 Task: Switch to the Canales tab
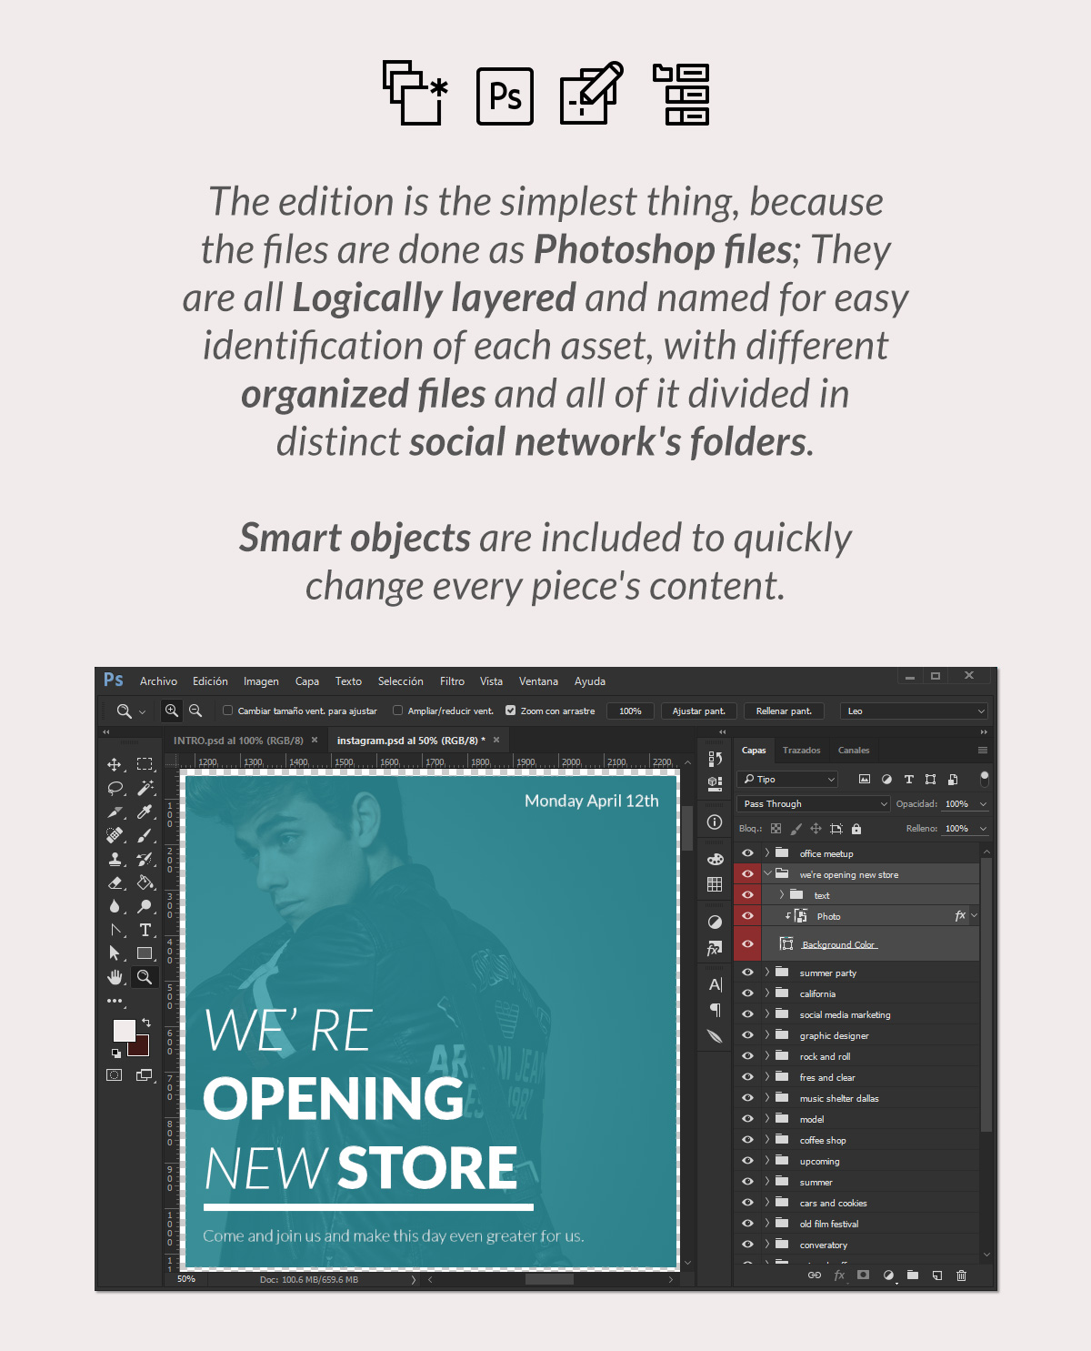click(854, 751)
